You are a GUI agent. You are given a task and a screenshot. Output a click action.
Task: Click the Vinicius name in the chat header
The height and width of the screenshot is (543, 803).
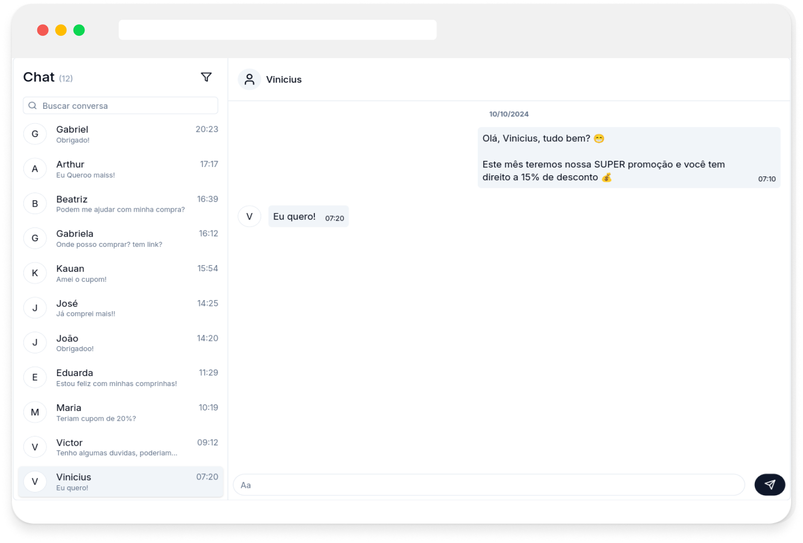pyautogui.click(x=284, y=79)
